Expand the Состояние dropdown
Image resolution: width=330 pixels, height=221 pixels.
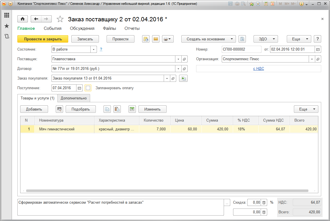pos(94,49)
